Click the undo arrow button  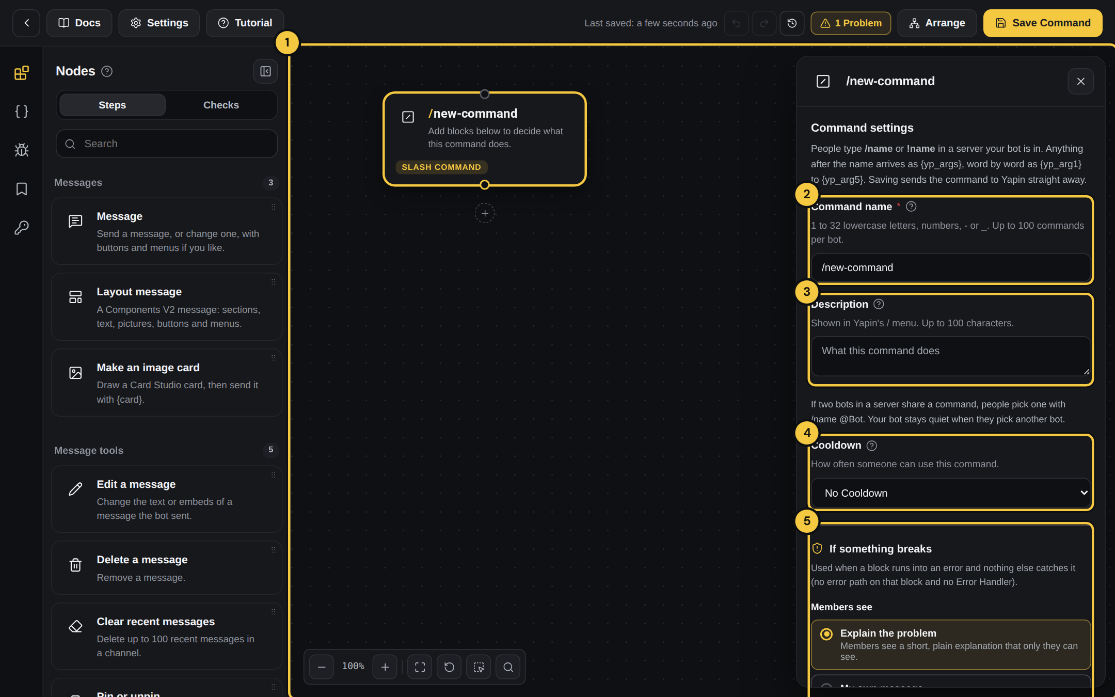pos(736,23)
